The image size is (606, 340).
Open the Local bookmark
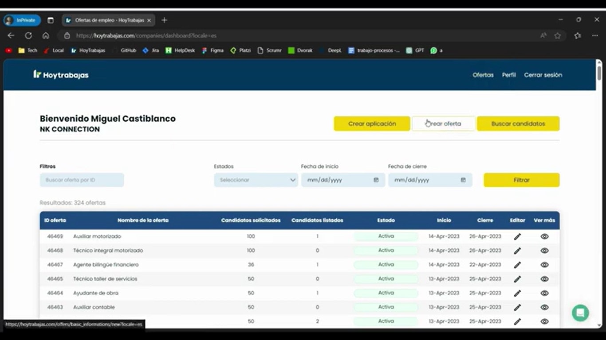(x=54, y=50)
